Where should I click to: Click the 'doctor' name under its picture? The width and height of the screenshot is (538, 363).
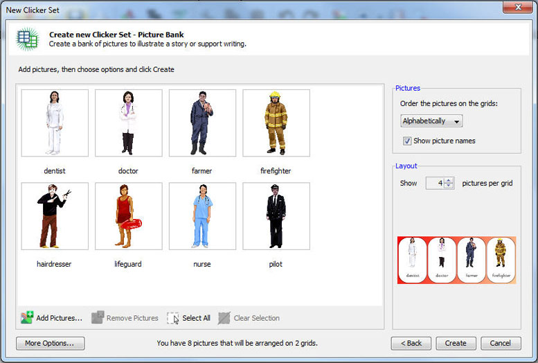128,170
